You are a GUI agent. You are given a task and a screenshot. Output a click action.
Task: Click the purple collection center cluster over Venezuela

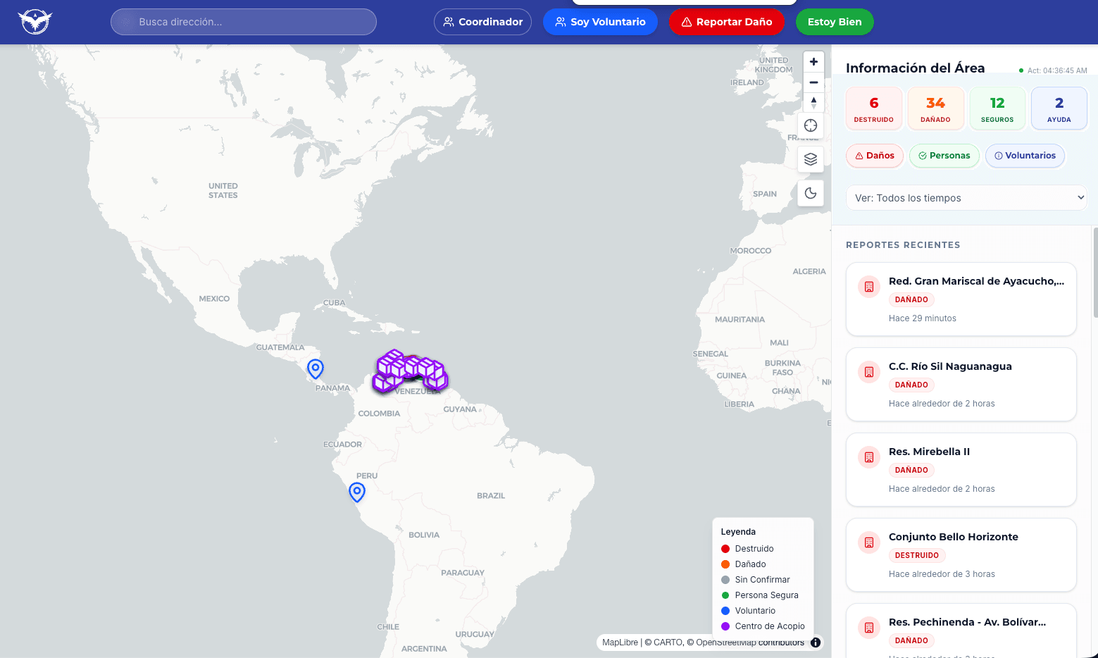point(411,371)
